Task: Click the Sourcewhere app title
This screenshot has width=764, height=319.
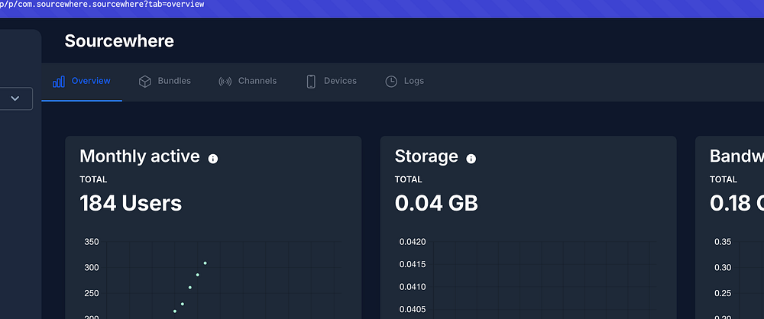Action: 119,41
